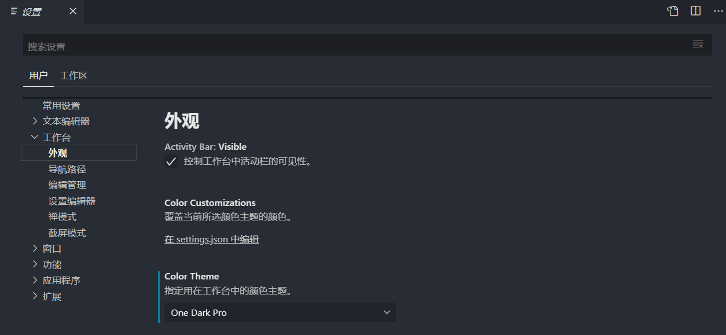Open the 在 settings.json 中编辑 link
Image resolution: width=726 pixels, height=335 pixels.
click(x=211, y=239)
